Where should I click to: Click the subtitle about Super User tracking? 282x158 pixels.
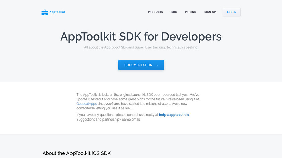pos(141,47)
